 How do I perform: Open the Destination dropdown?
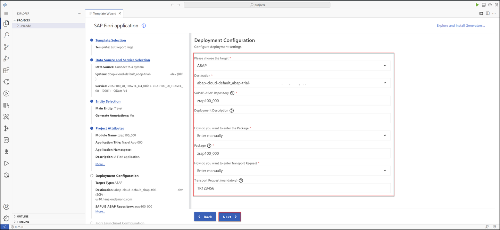tap(292, 83)
